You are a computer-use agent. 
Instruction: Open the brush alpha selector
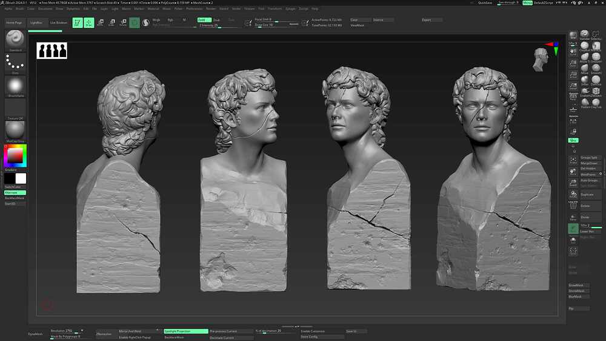point(15,86)
